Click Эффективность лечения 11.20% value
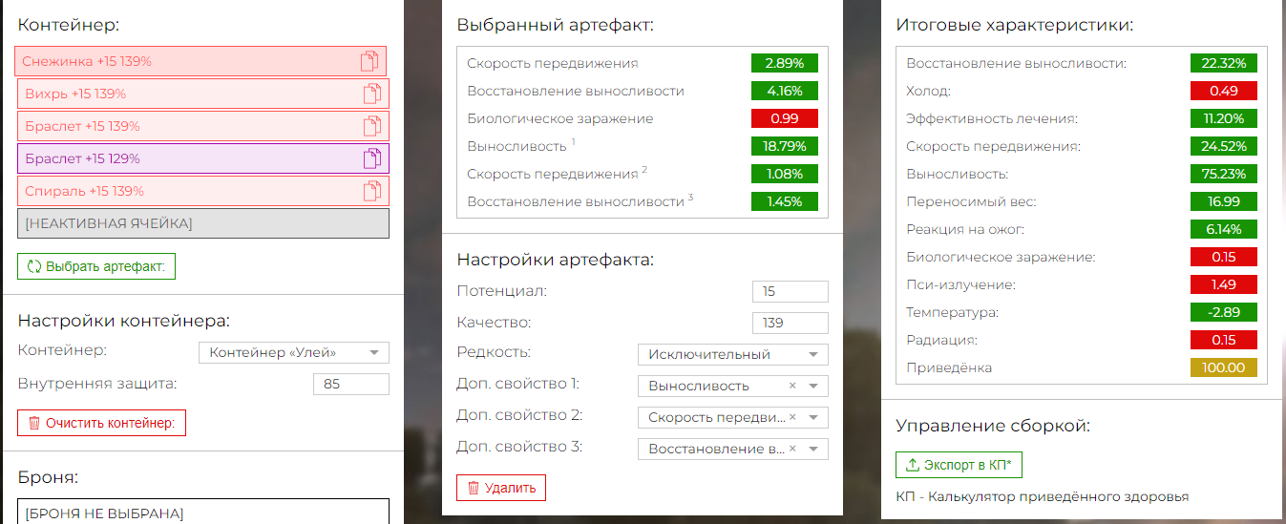Viewport: 1286px width, 524px height. 1224,118
